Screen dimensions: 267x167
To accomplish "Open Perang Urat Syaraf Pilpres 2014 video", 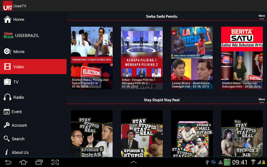I will pos(92,58).
